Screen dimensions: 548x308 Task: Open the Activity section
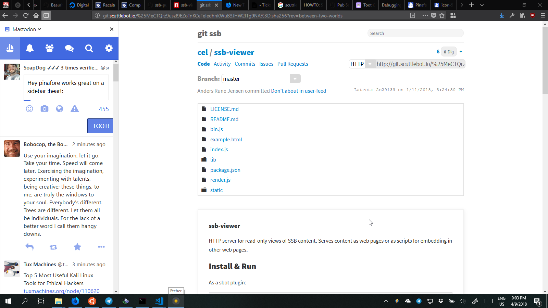click(222, 64)
